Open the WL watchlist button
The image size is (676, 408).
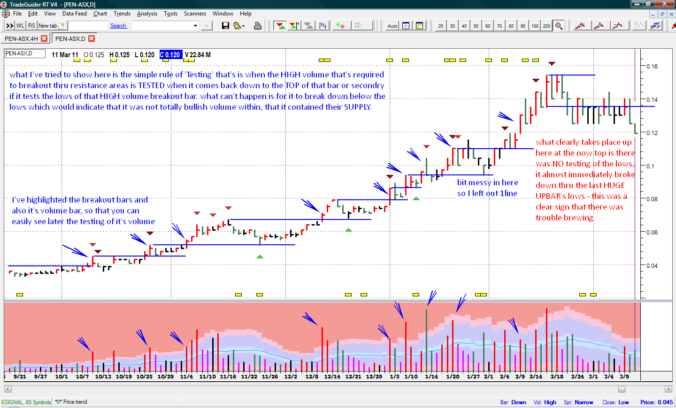pos(21,26)
